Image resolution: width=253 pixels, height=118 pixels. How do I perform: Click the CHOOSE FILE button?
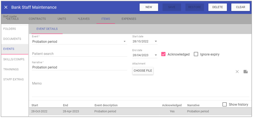click(x=143, y=71)
